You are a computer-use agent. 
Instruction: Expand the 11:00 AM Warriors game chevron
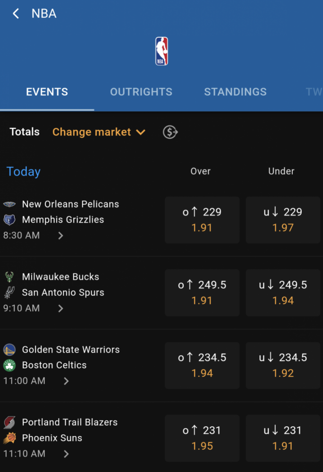tap(66, 381)
